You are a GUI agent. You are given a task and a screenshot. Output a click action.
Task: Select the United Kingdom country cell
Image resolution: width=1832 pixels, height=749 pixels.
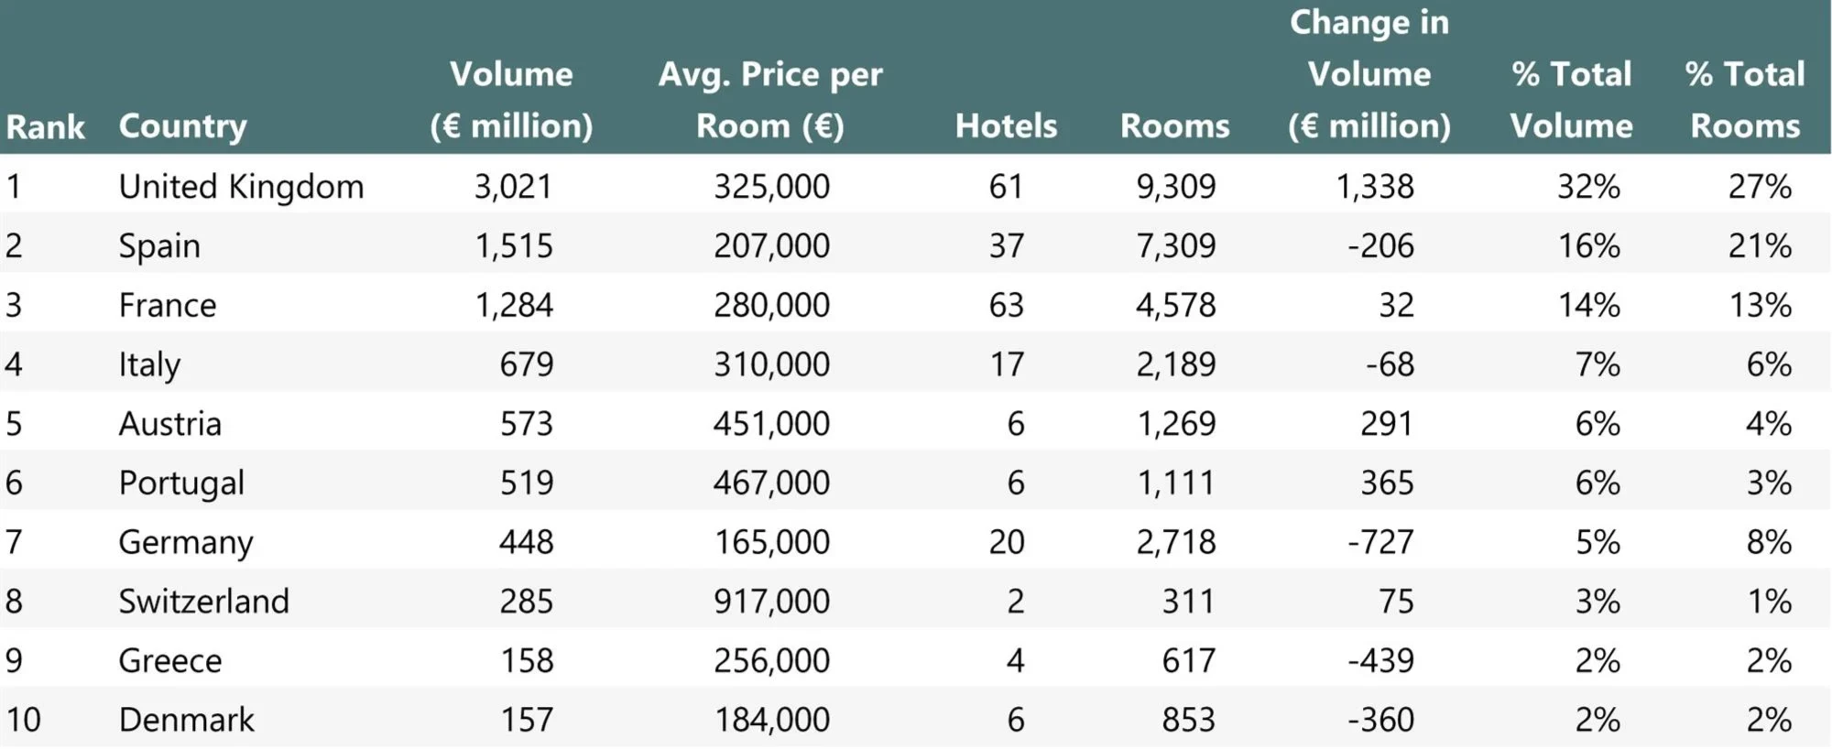pyautogui.click(x=241, y=187)
